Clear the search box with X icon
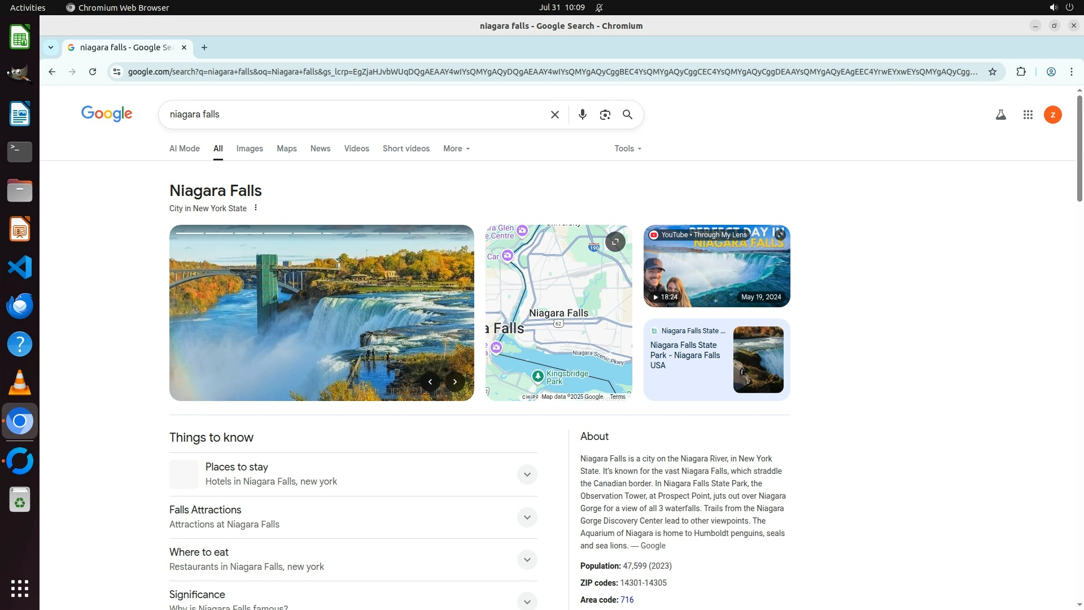The width and height of the screenshot is (1084, 610). pyautogui.click(x=554, y=115)
